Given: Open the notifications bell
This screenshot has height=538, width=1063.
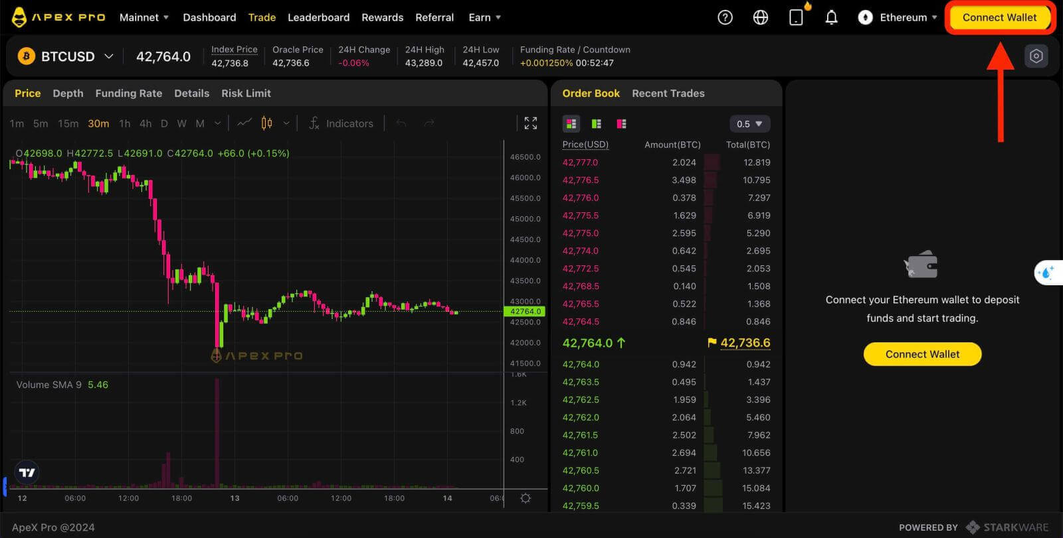Looking at the screenshot, I should (x=831, y=18).
